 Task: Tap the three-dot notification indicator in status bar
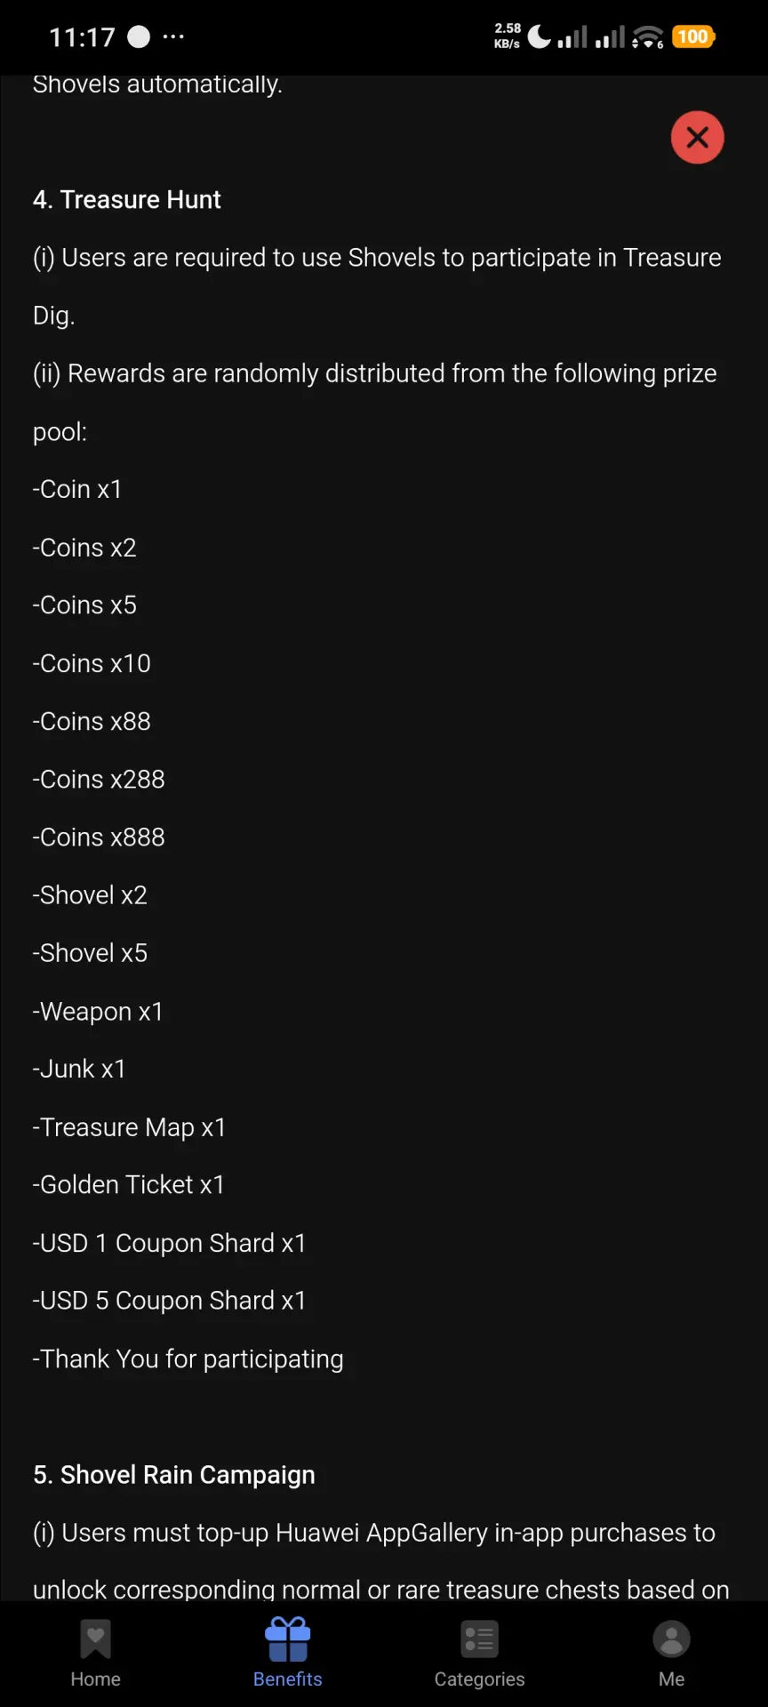tap(174, 36)
